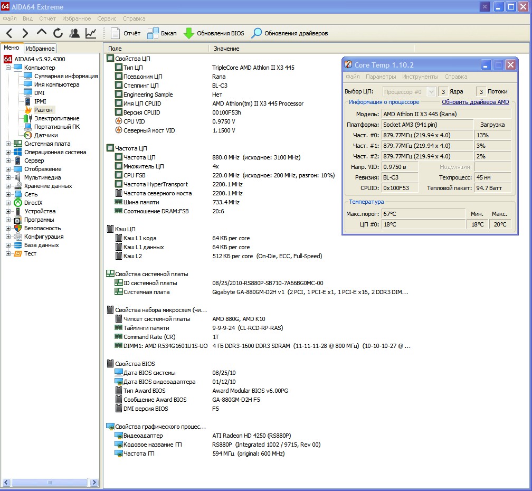The height and width of the screenshot is (491, 532).
Task: Go forward with the right arrow toolbar icon
Action: pyautogui.click(x=25, y=33)
